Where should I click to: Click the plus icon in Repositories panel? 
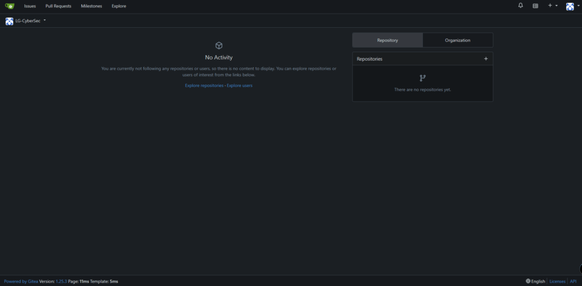[x=485, y=58]
